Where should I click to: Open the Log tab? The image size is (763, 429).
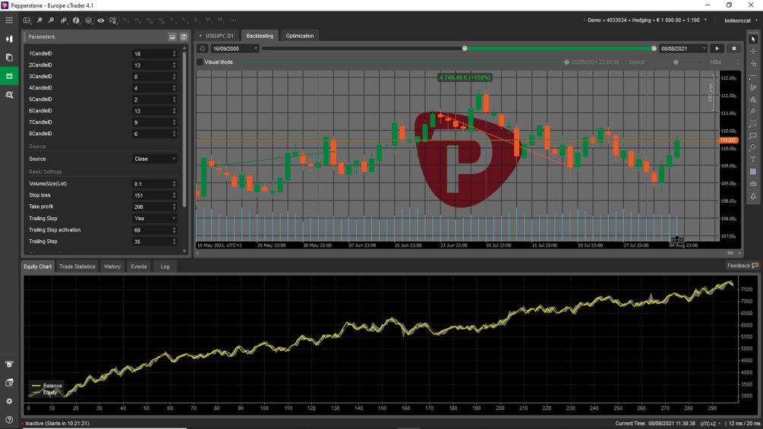(165, 267)
